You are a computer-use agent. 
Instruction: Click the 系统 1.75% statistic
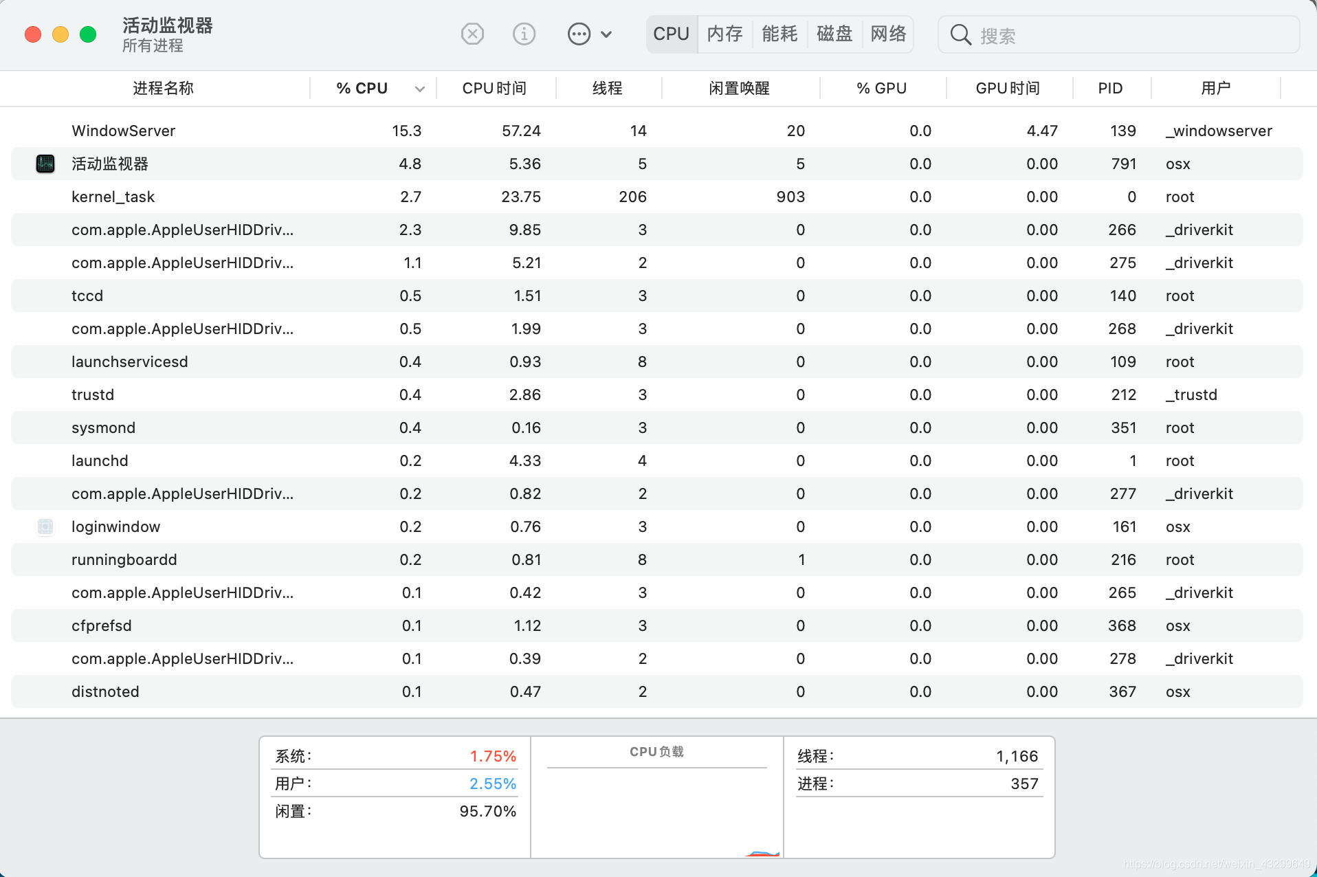click(x=396, y=756)
